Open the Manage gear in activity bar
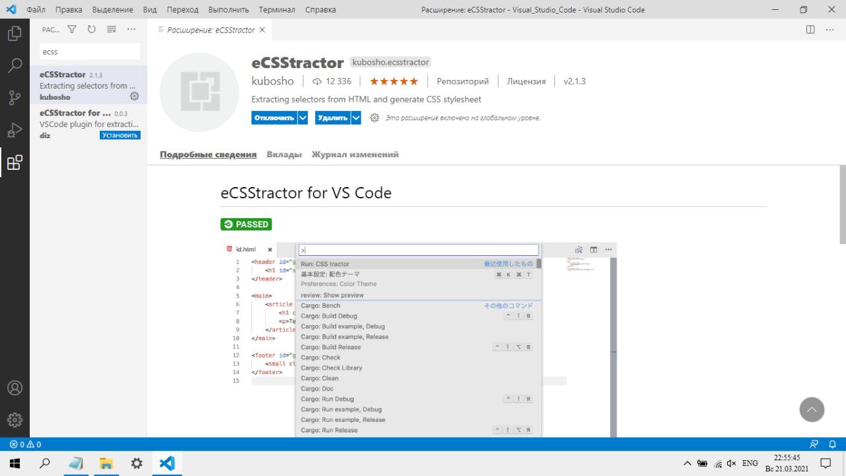 point(15,420)
